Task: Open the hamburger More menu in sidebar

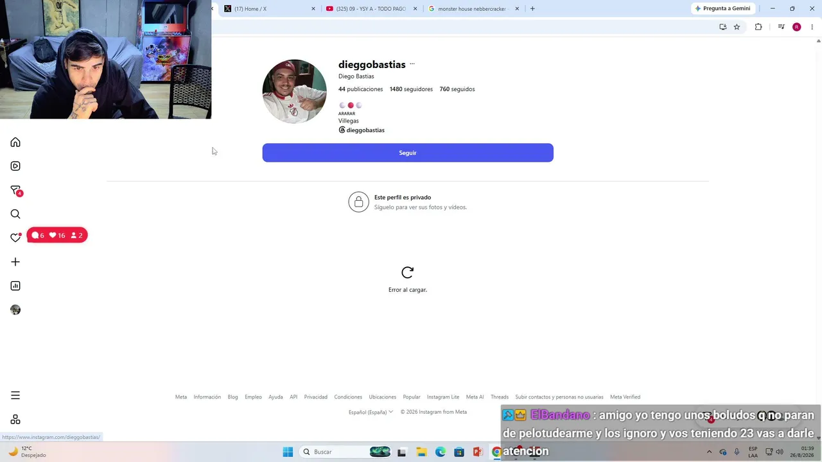Action: [15, 395]
